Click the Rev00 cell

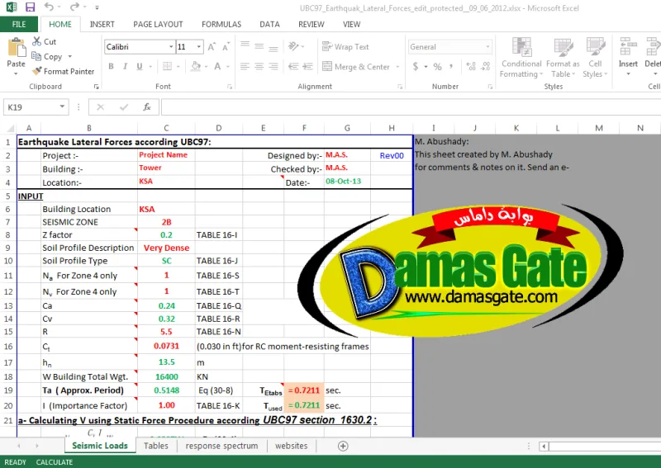pyautogui.click(x=392, y=155)
